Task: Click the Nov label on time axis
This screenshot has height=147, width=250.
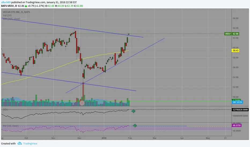Action: (x=53, y=138)
